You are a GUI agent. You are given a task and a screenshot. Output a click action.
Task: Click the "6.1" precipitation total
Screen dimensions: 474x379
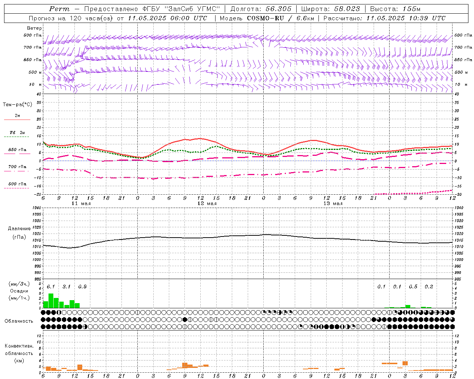(x=51, y=287)
